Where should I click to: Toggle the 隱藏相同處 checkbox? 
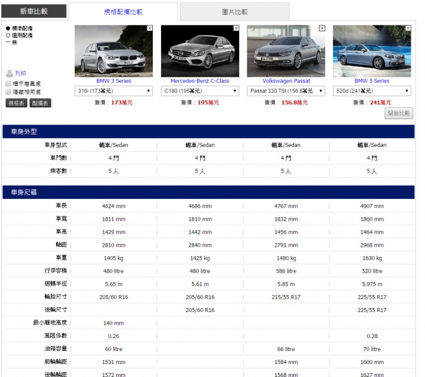tap(8, 92)
